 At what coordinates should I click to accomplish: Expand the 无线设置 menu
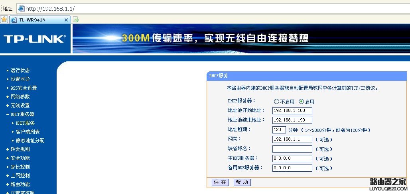tap(20, 106)
